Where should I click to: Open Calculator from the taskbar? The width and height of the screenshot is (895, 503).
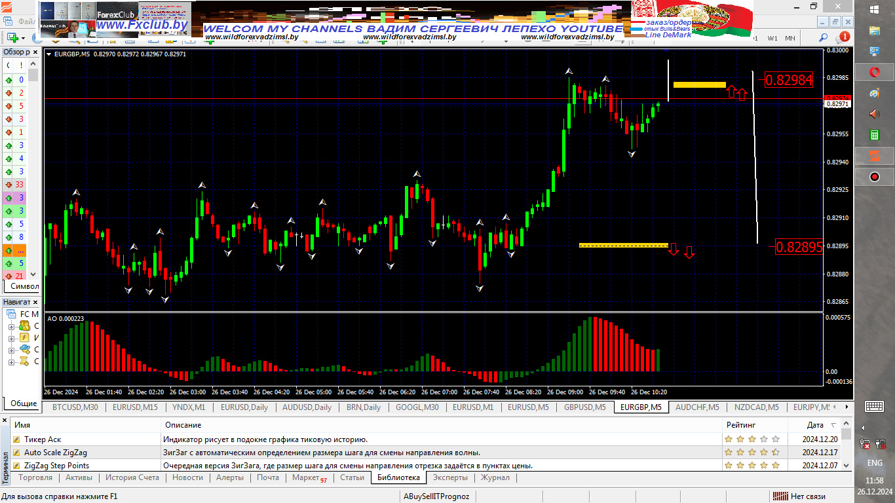tap(874, 136)
